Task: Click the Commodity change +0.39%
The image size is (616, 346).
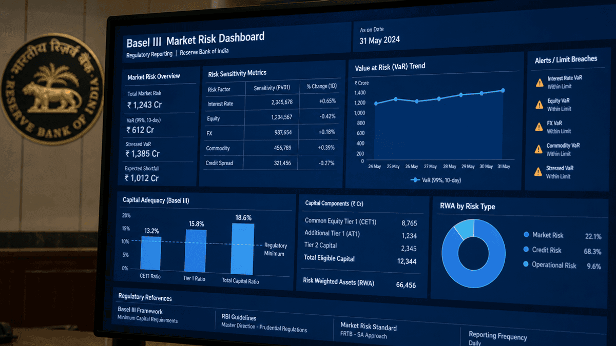Action: click(326, 148)
